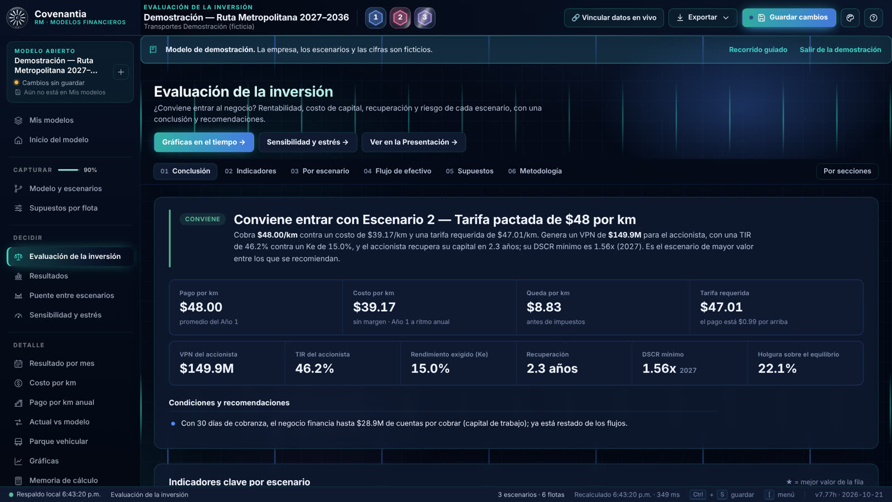Click the Costo por km $39.17 value
Viewport: 892px width, 502px height.
click(374, 307)
